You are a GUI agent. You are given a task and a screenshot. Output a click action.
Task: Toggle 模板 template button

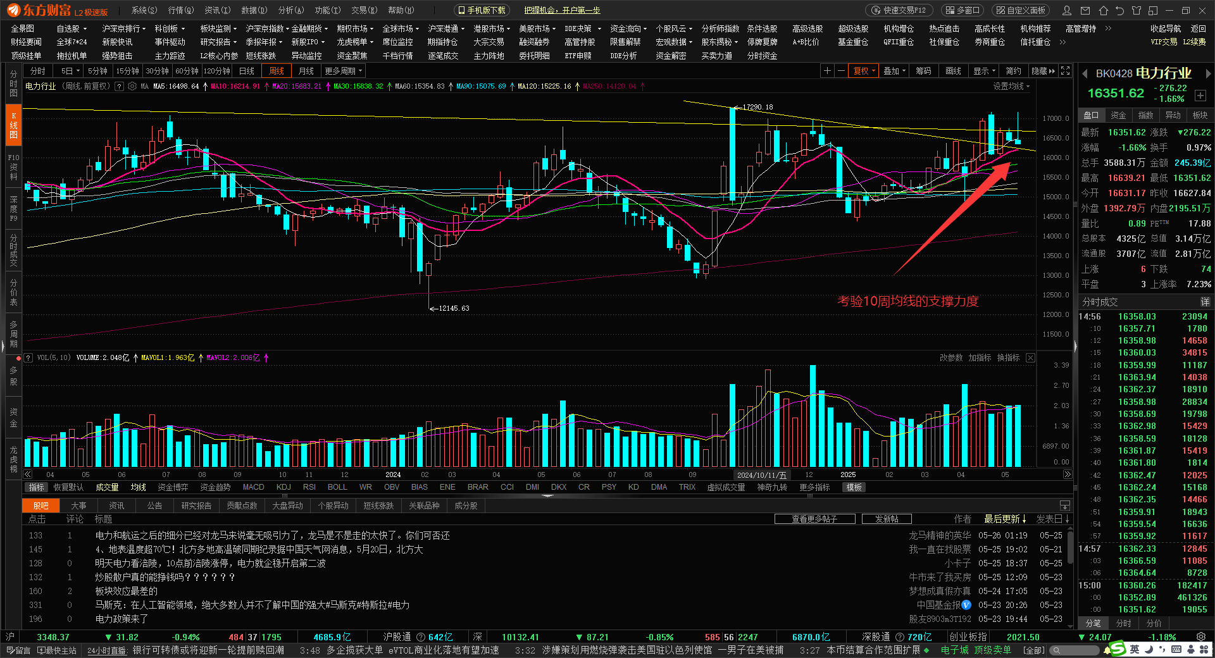(854, 487)
